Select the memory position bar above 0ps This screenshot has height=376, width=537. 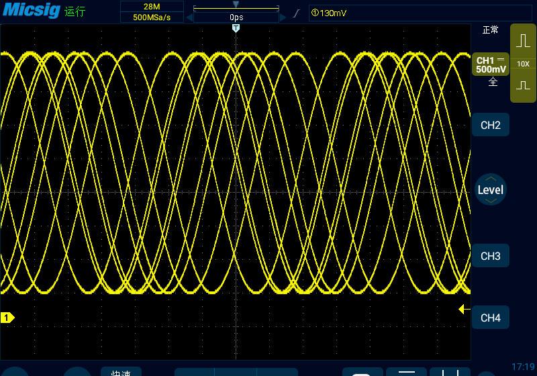(x=236, y=8)
